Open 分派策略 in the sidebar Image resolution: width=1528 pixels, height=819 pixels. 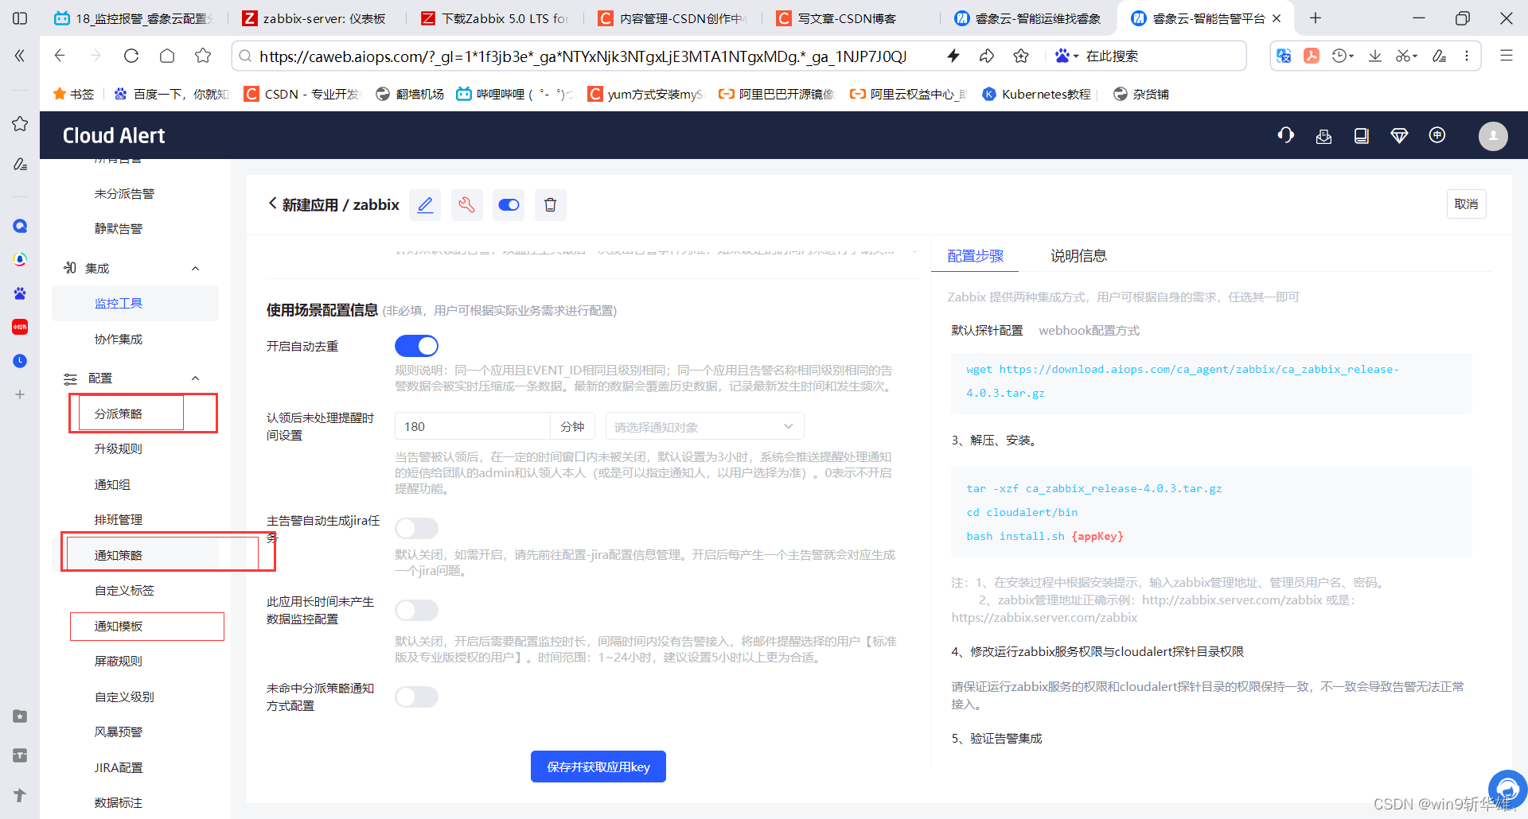coord(119,414)
